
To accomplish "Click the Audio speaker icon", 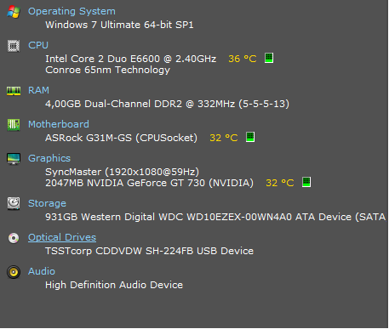I will click(14, 272).
